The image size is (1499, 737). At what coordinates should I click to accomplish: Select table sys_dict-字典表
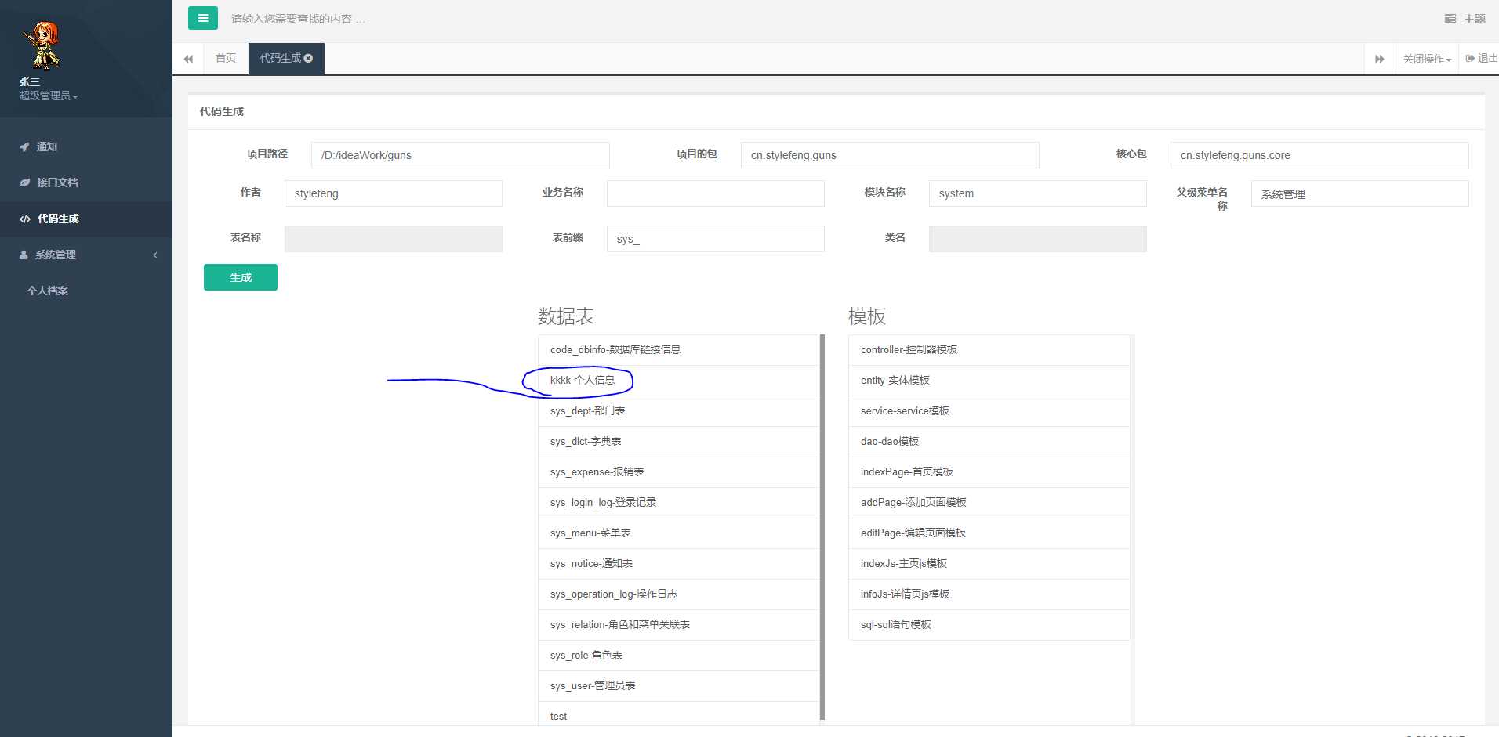click(x=679, y=442)
